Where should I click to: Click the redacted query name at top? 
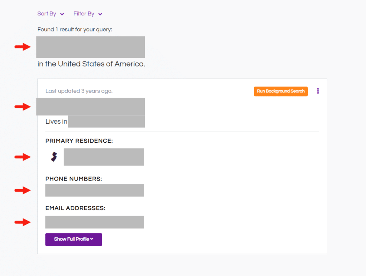(90, 47)
